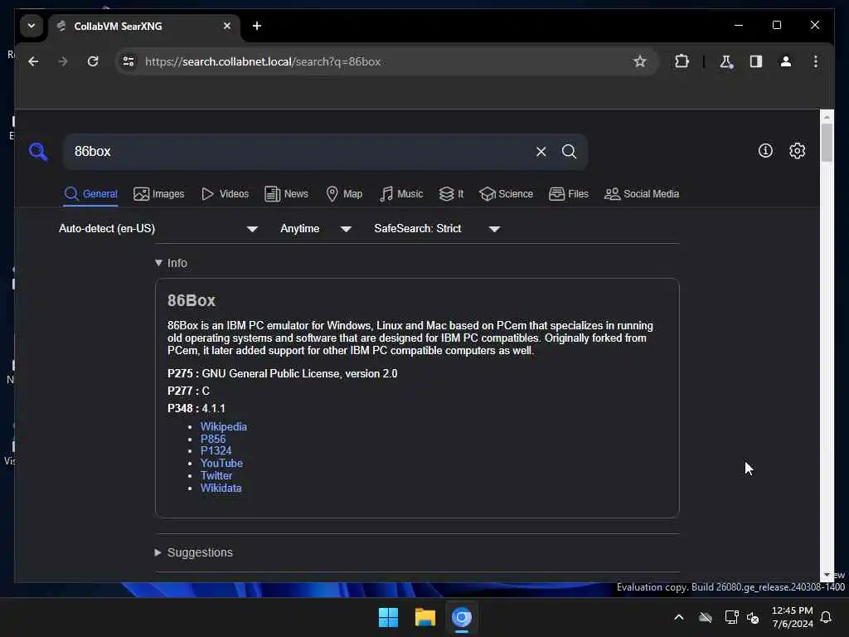Switch to the General search tab
Image resolution: width=849 pixels, height=637 pixels.
click(x=90, y=194)
